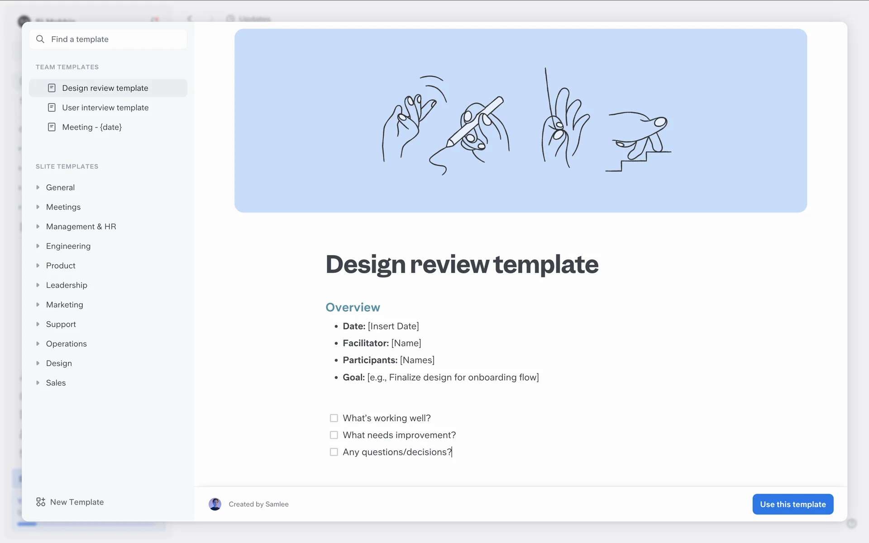Select the Meeting - {date} template
The width and height of the screenshot is (869, 543).
point(92,127)
